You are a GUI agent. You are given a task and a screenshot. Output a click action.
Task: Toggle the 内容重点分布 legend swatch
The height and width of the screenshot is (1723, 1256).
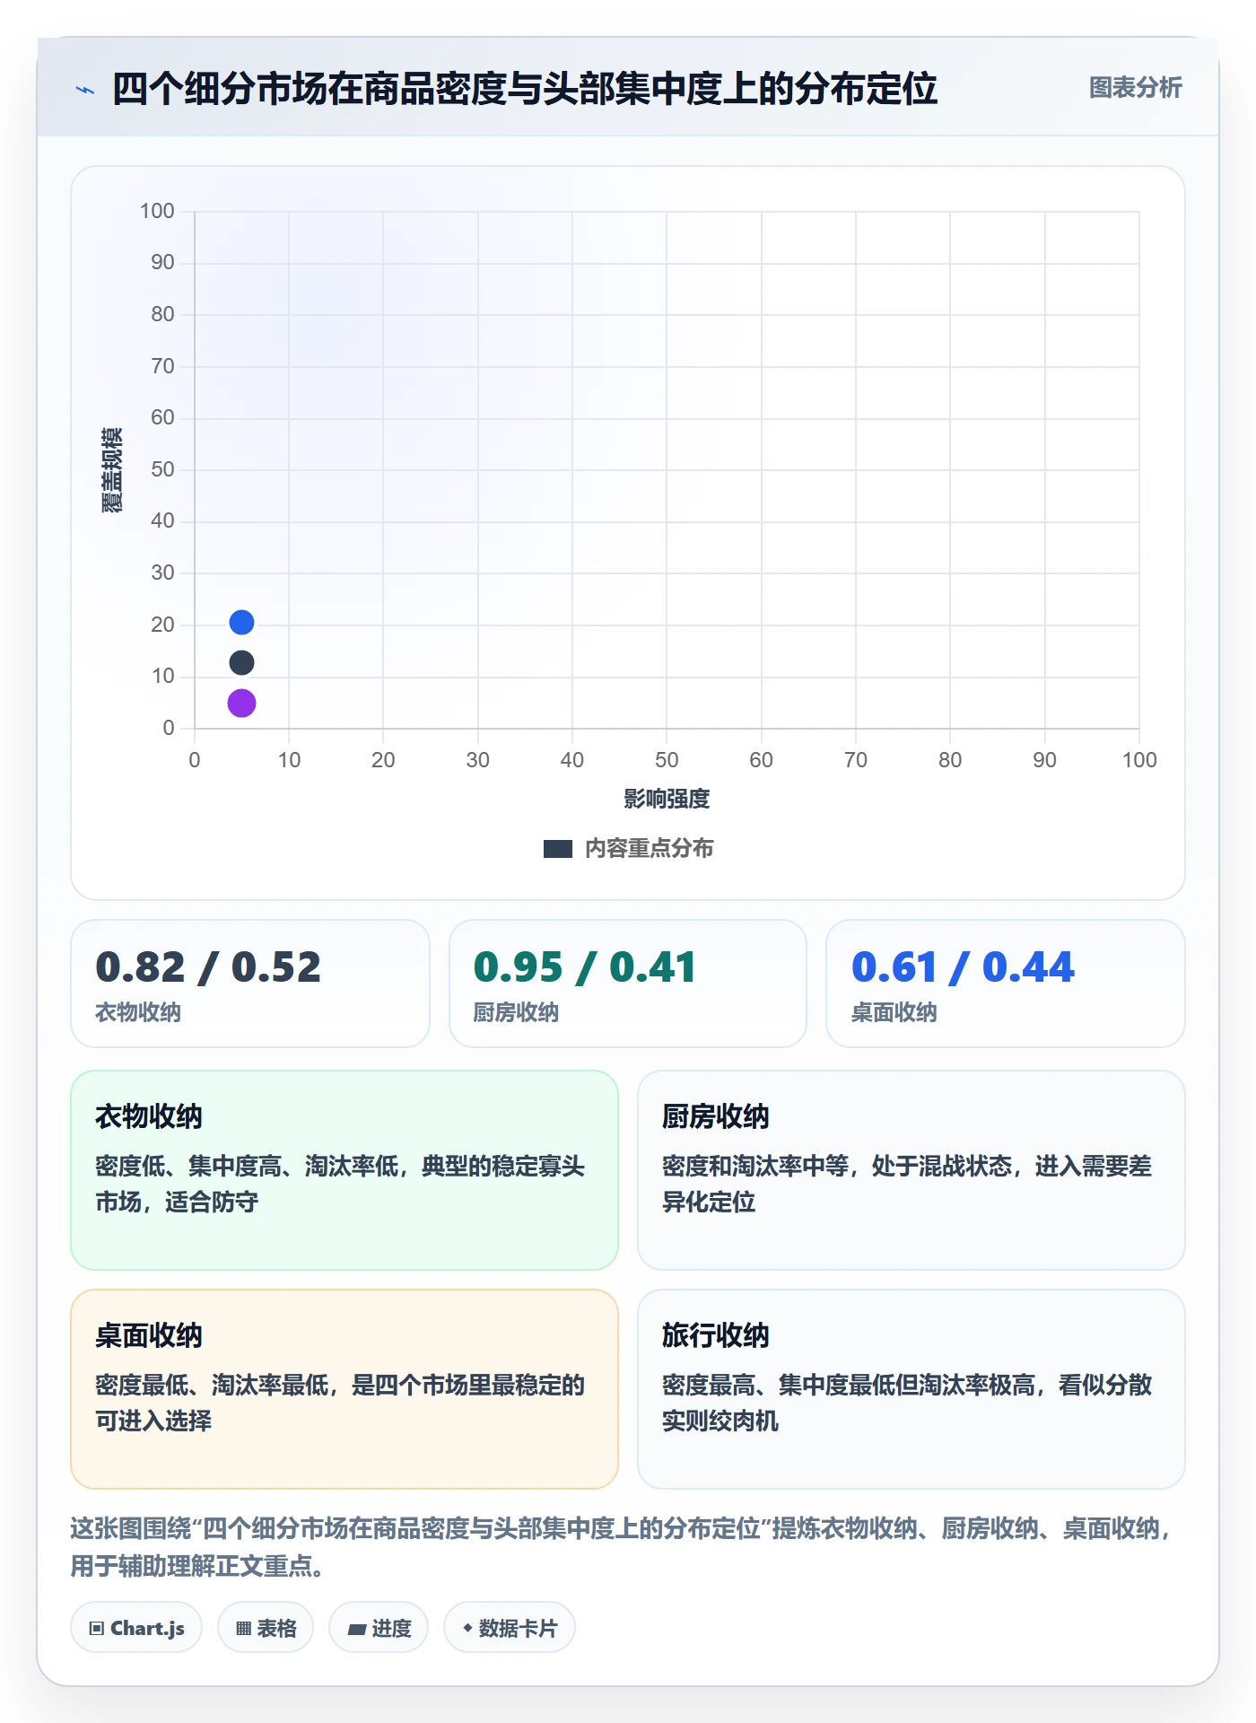[558, 849]
